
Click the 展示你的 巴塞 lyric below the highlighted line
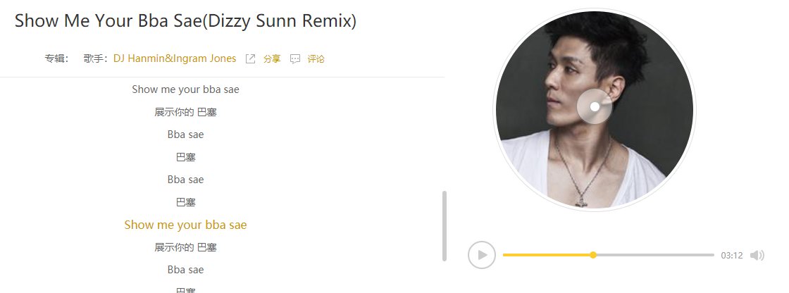pos(186,247)
